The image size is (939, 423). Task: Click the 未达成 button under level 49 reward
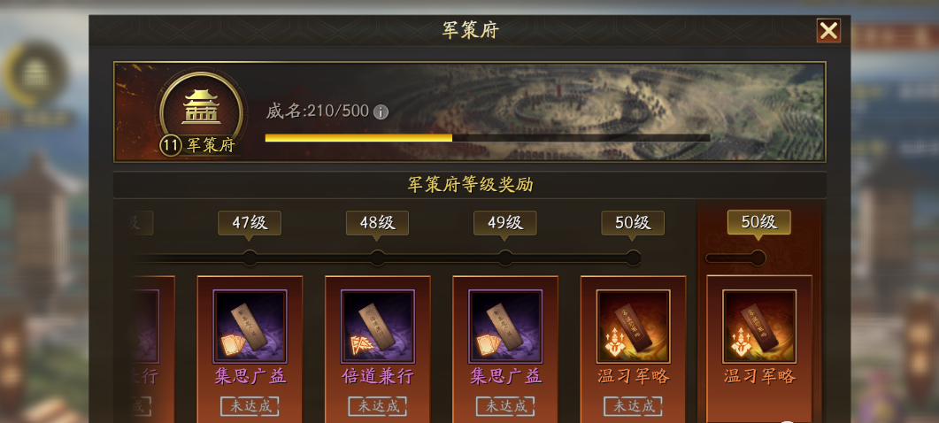505,406
